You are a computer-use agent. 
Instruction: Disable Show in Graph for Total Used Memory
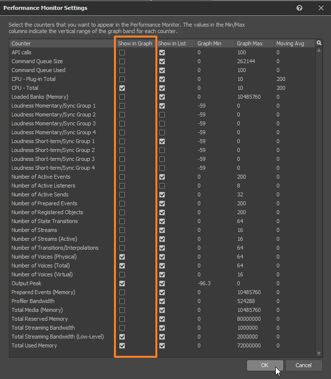[122, 345]
